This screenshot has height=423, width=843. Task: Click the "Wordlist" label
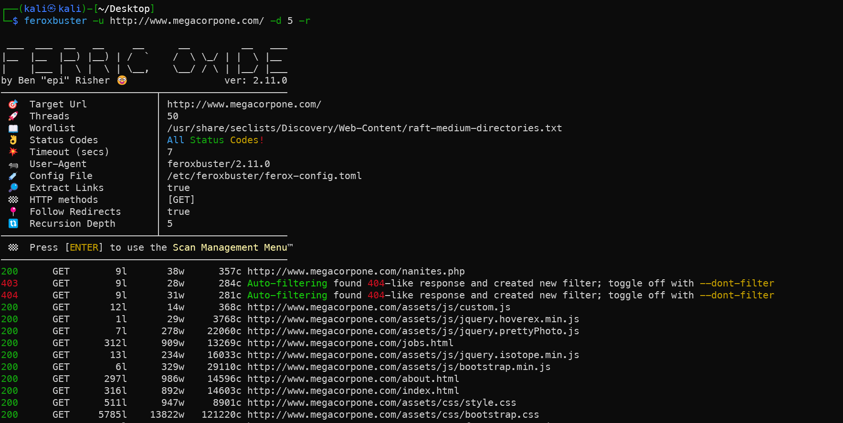pyautogui.click(x=53, y=128)
